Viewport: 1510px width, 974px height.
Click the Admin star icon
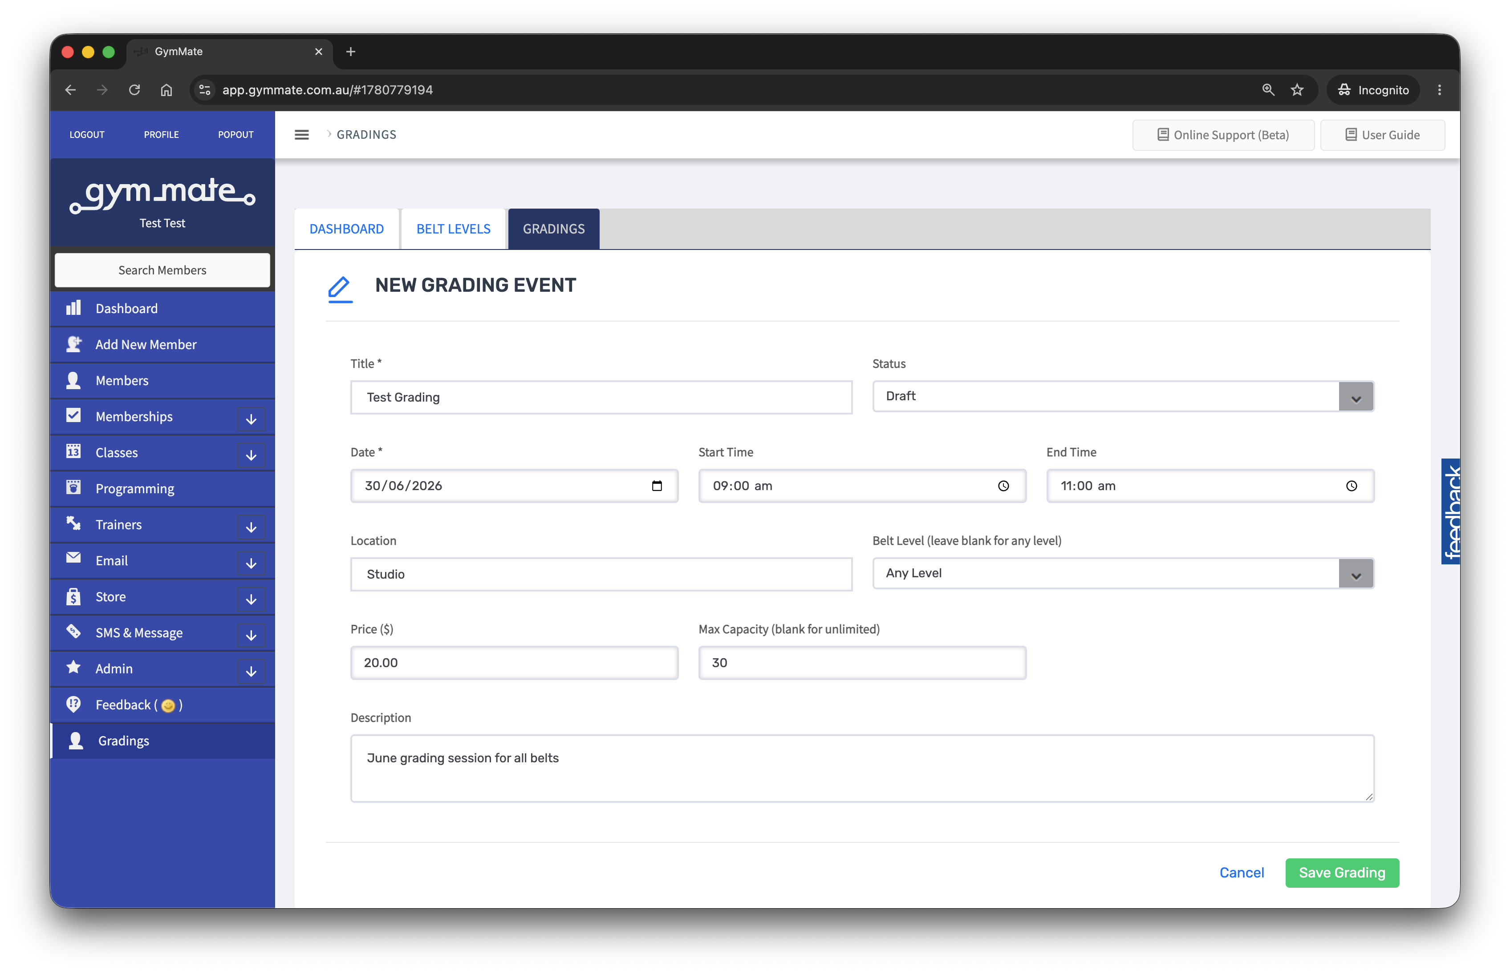point(73,668)
